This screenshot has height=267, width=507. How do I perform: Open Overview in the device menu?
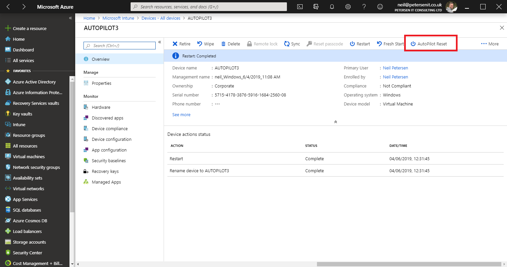pos(120,59)
